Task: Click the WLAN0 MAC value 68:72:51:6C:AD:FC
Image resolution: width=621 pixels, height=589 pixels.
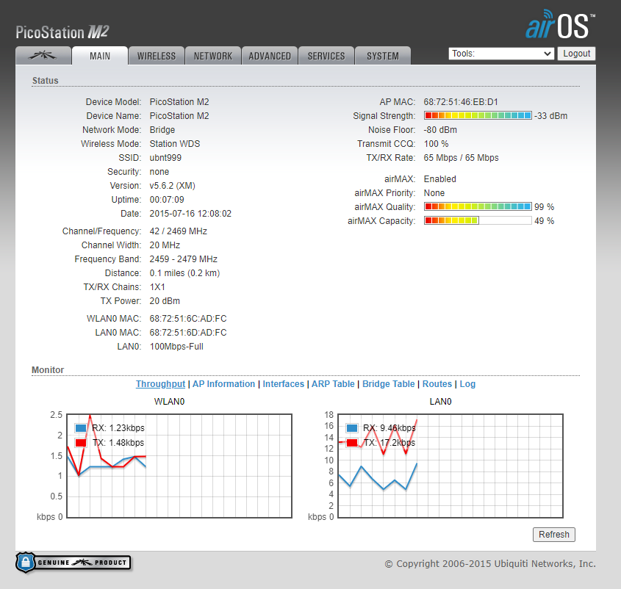Action: (188, 319)
